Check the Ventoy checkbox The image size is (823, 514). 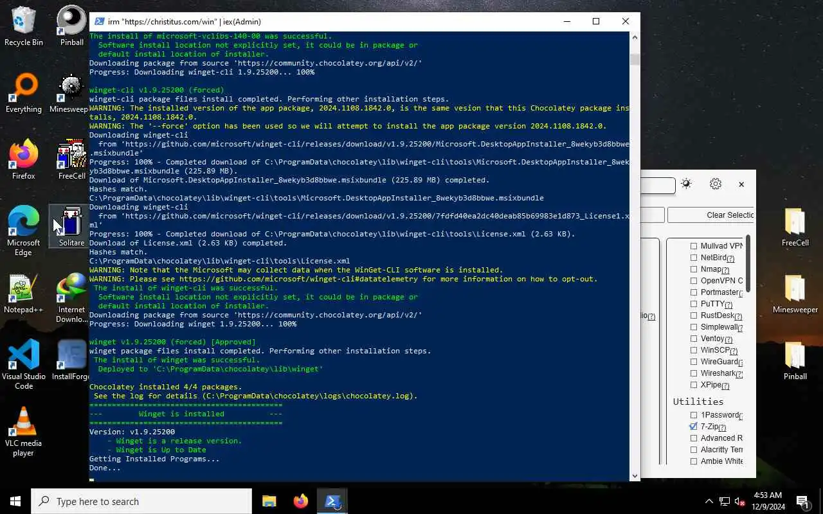[x=694, y=339]
